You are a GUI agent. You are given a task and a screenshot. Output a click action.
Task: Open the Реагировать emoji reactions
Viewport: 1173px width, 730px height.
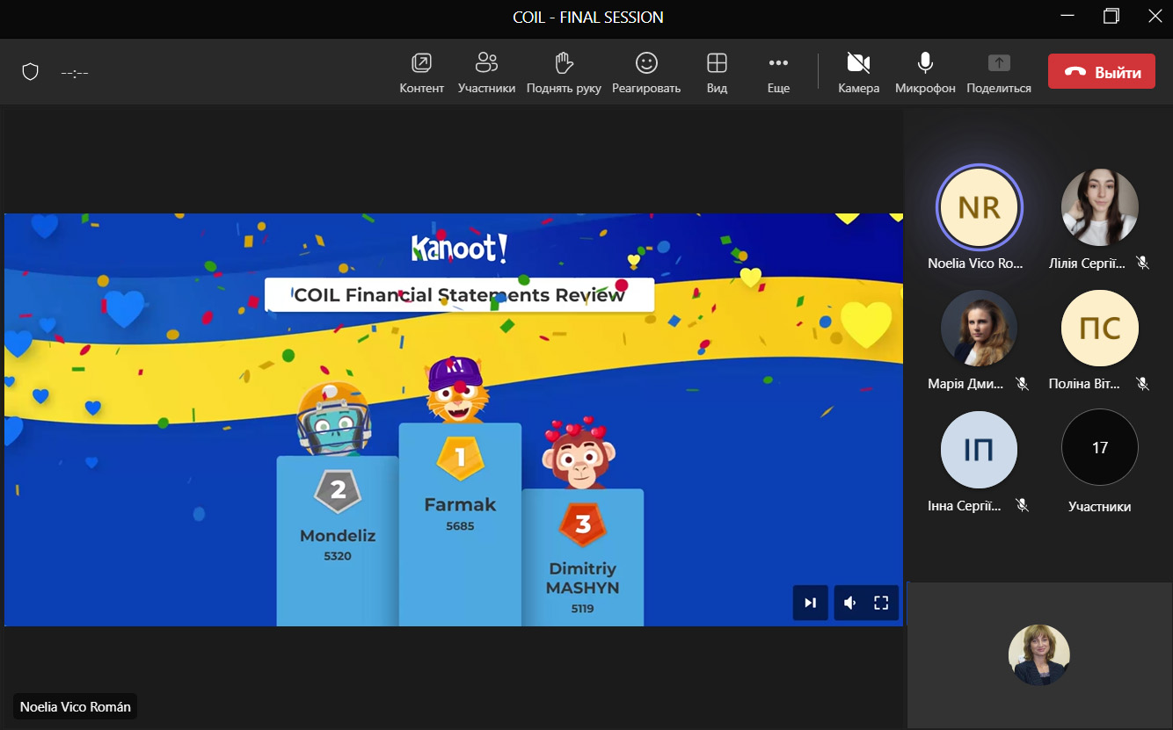pos(646,72)
